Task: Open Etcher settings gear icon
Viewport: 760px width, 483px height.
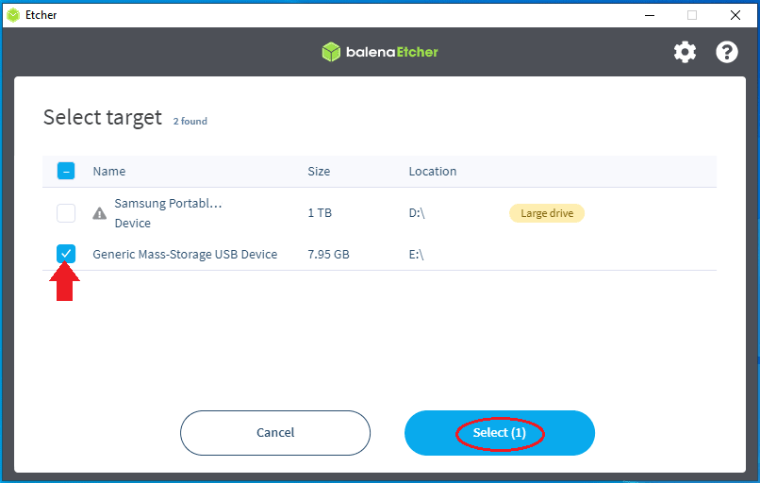Action: pos(685,52)
